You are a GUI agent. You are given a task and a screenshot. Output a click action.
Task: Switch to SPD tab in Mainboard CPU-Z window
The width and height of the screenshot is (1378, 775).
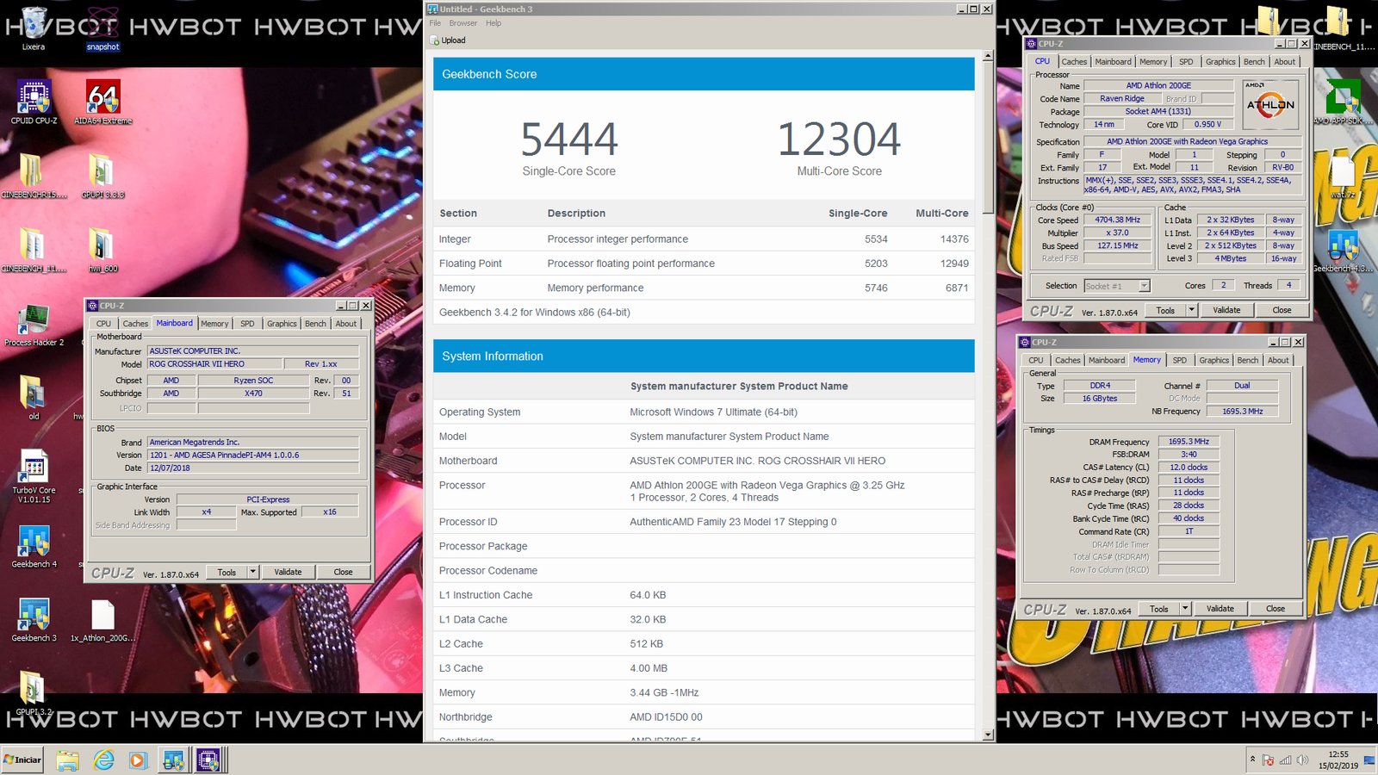coord(247,324)
